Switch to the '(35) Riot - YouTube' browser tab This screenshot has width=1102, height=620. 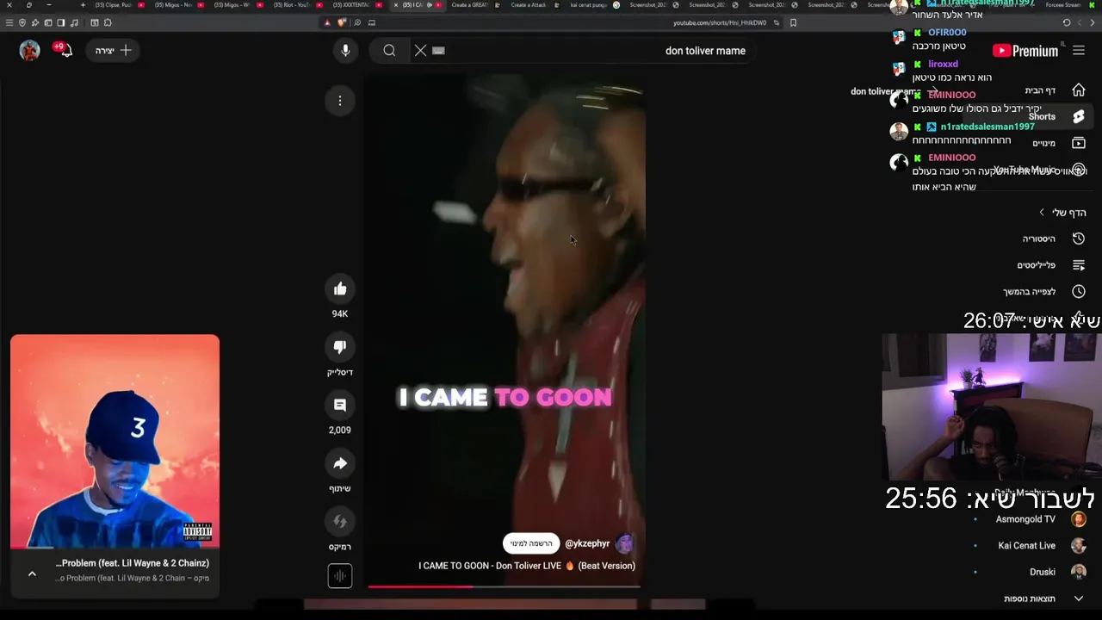pos(299,5)
